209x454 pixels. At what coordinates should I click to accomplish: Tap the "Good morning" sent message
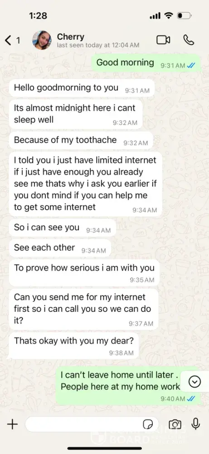pyautogui.click(x=146, y=63)
